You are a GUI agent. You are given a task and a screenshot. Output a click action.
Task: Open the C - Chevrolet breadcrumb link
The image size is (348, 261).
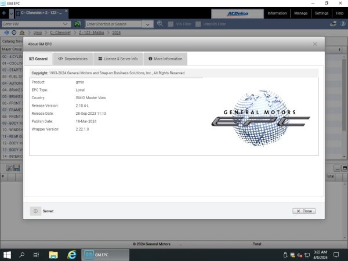(x=60, y=32)
